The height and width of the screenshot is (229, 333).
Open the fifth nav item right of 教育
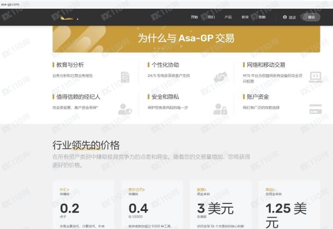(262, 17)
